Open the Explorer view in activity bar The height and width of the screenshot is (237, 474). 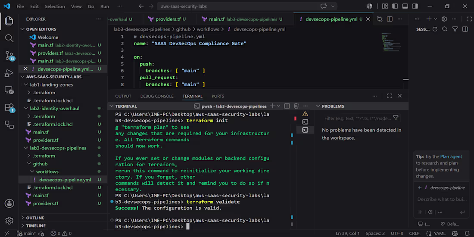(x=9, y=21)
